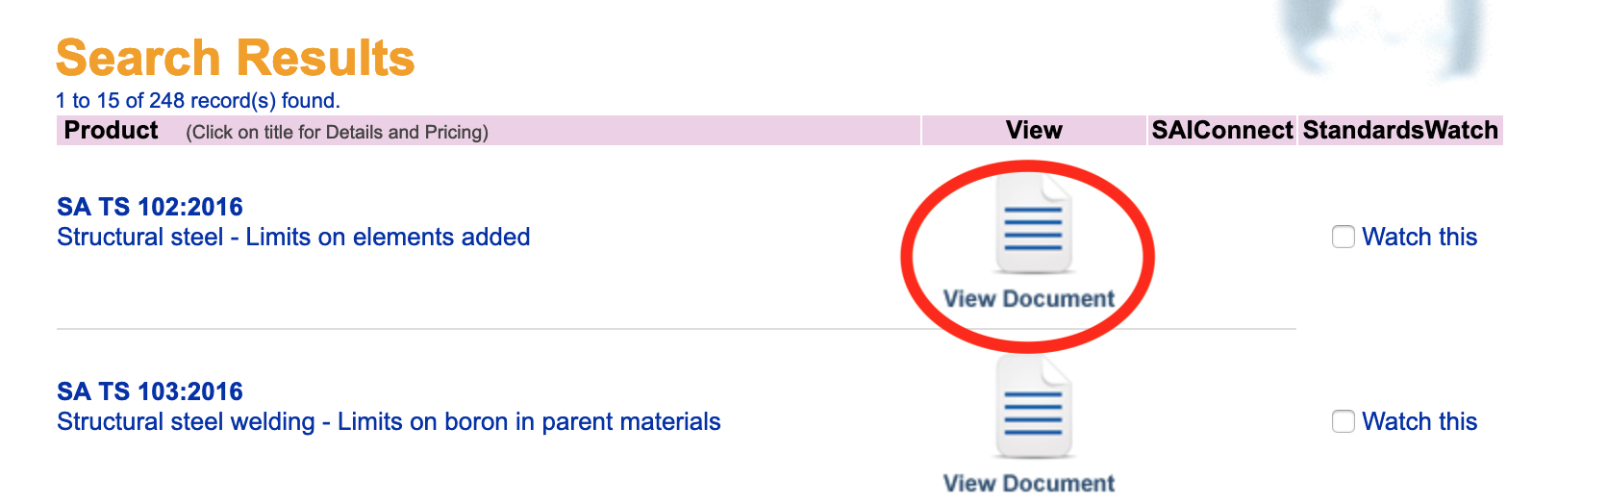The width and height of the screenshot is (1608, 504).
Task: Select Structural steel welding - Limits on boron link
Action: pos(389,421)
